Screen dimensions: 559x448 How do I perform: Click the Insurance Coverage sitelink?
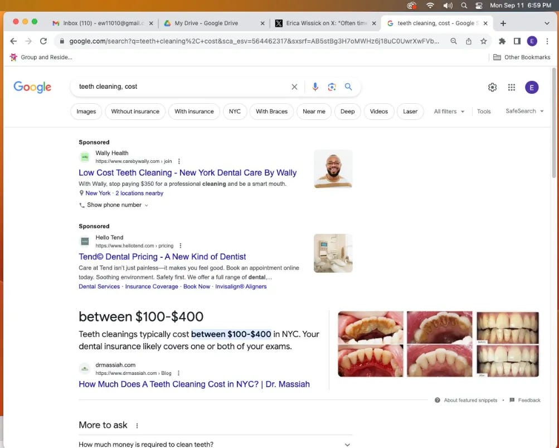click(152, 286)
